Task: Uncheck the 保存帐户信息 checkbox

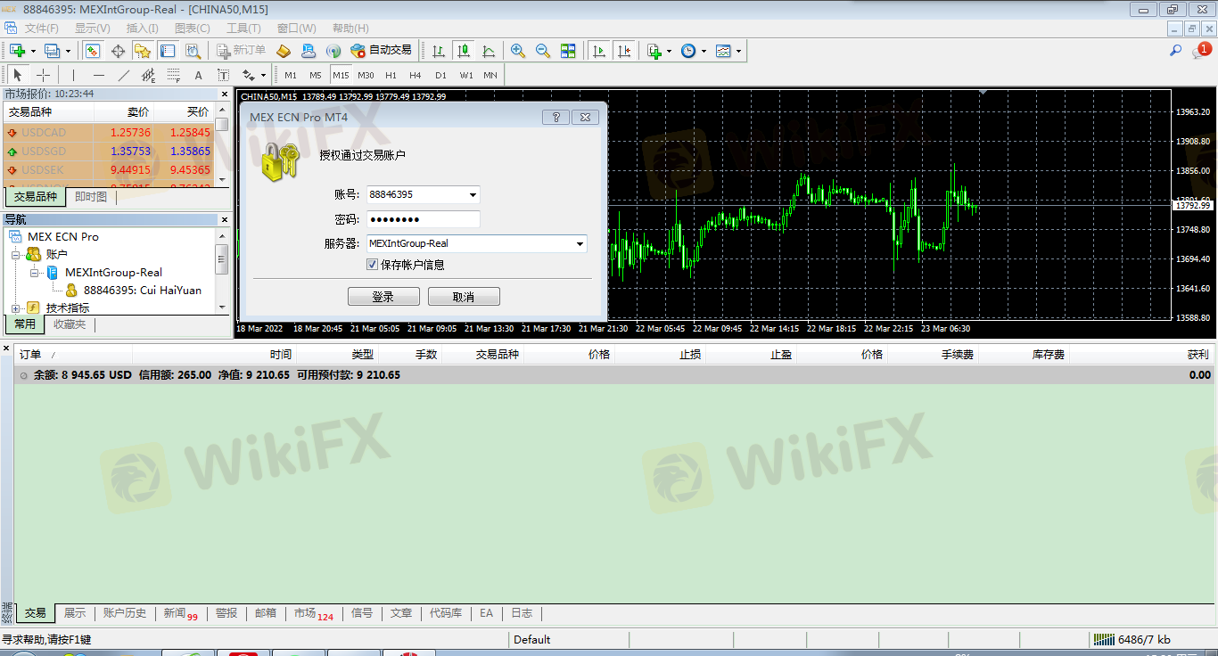Action: (373, 265)
